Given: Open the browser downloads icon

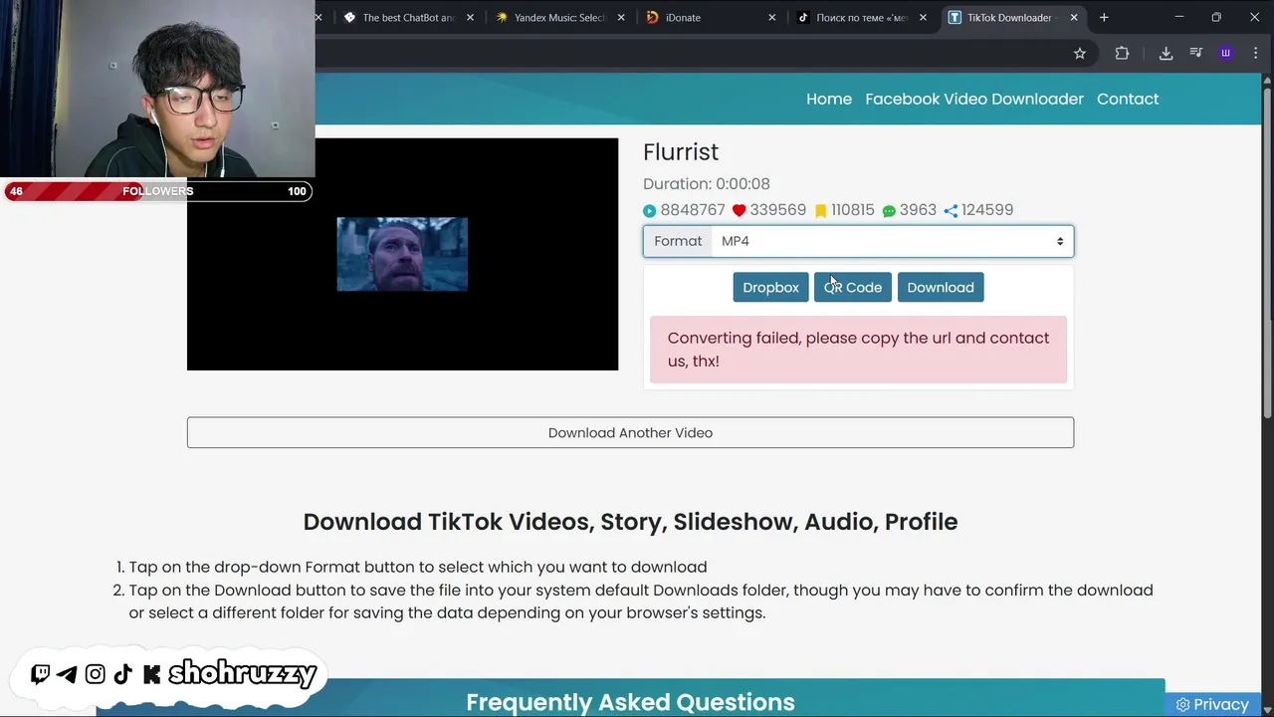Looking at the screenshot, I should (1166, 54).
